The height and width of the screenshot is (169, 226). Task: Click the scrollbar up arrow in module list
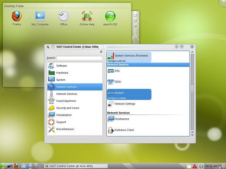(x=192, y=52)
